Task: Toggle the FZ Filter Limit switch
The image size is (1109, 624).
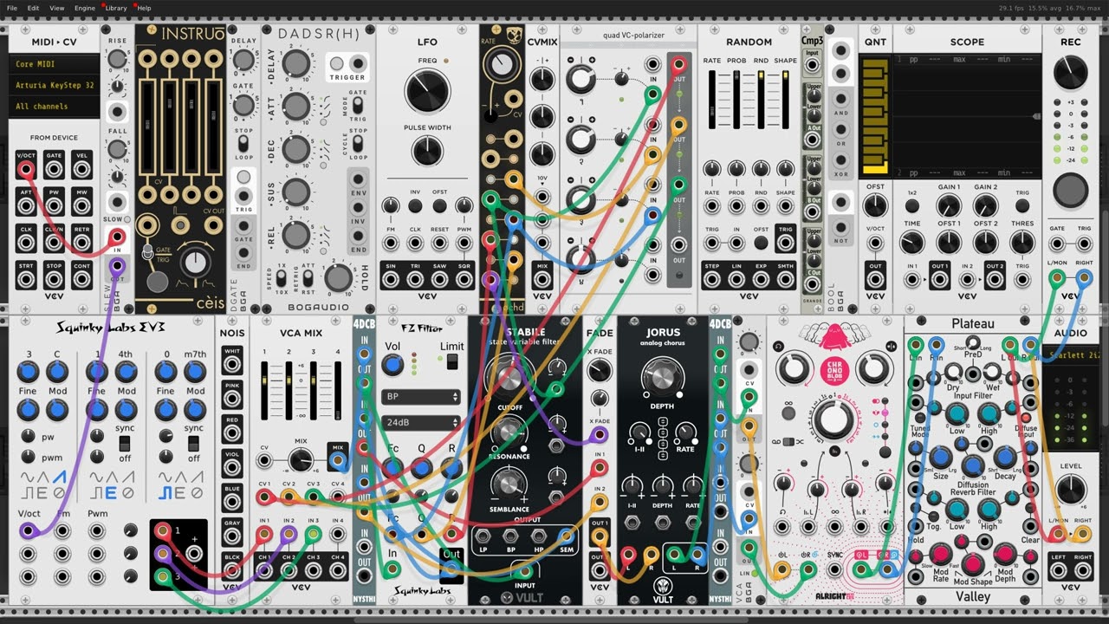Action: point(451,362)
